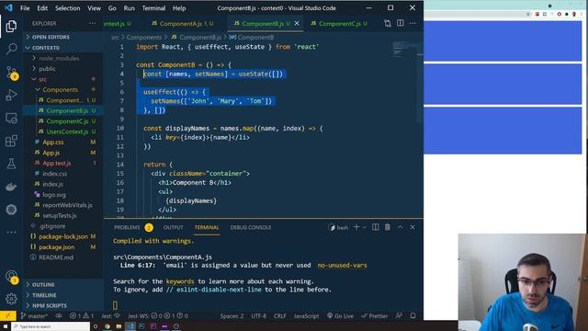Click the master branch in status bar
This screenshot has height=331, width=588.
(x=35, y=316)
